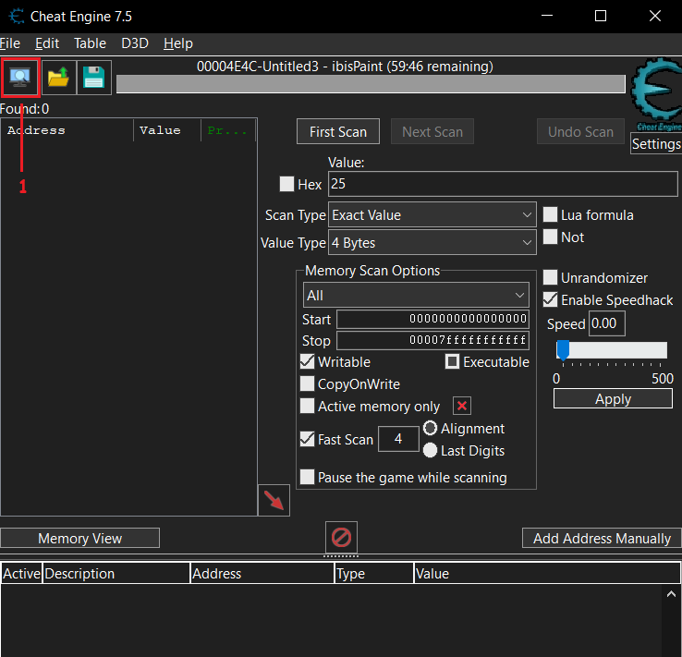The width and height of the screenshot is (682, 657).
Task: Click the Fast Scan alignment number field
Action: pyautogui.click(x=398, y=439)
